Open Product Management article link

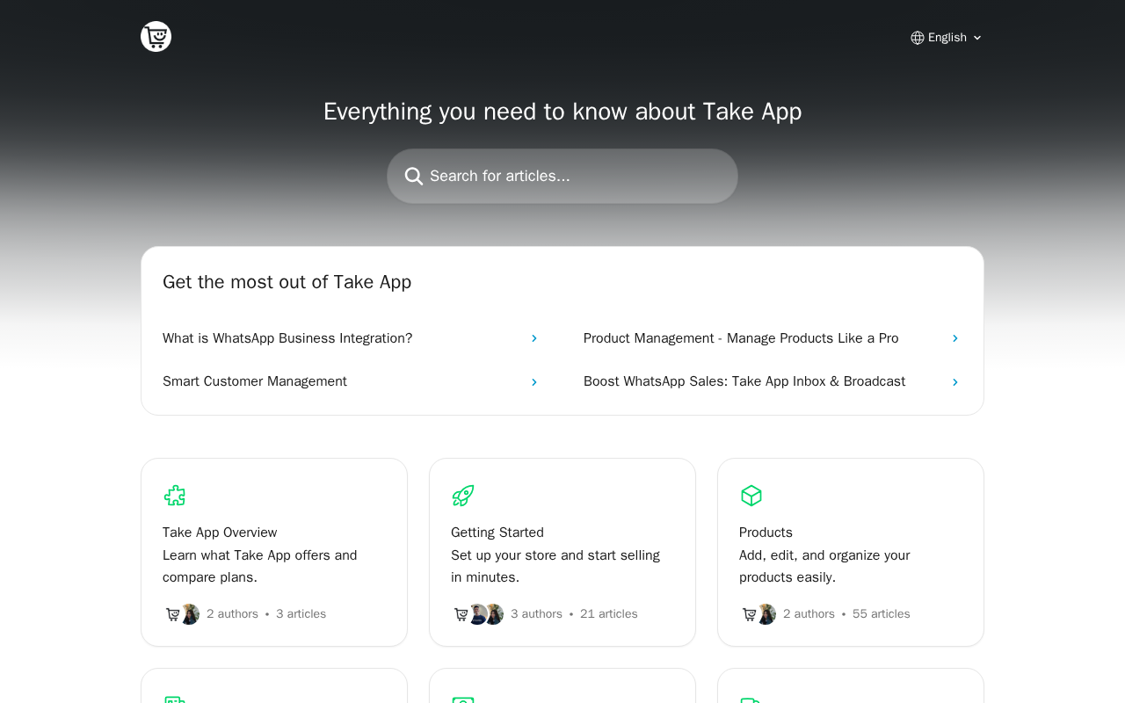tap(741, 338)
